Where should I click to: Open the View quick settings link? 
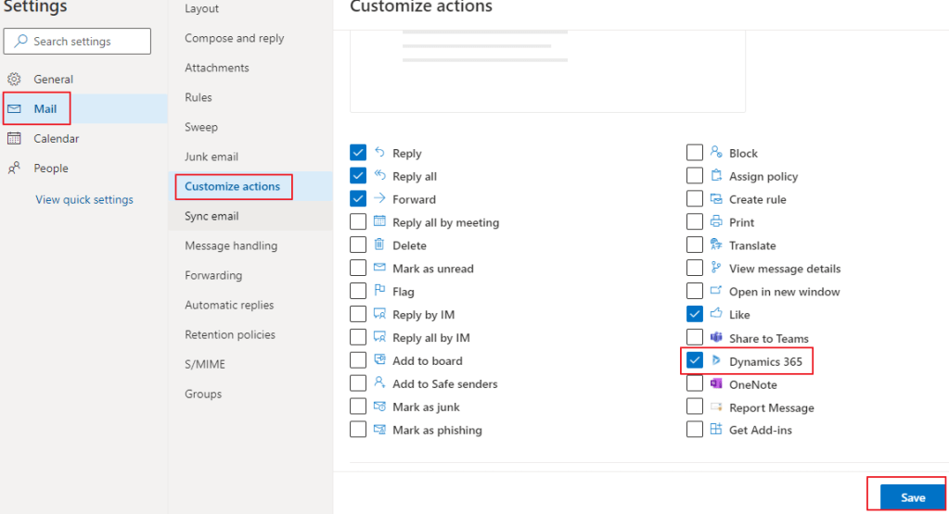point(84,200)
